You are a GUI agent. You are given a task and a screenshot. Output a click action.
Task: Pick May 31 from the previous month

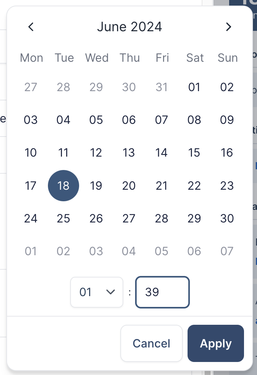coord(161,87)
